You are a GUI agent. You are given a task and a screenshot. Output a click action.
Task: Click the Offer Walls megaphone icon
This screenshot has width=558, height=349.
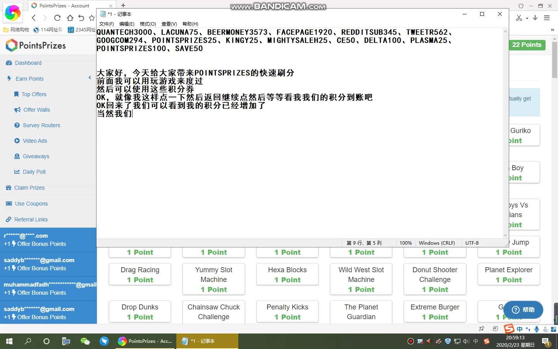17,110
